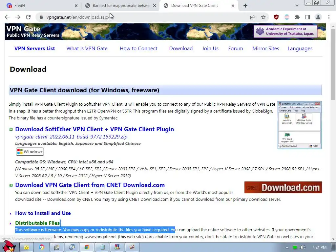The image size is (336, 252).
Task: Download SoftEther VPN Client + Plugin link
Action: pyautogui.click(x=94, y=129)
